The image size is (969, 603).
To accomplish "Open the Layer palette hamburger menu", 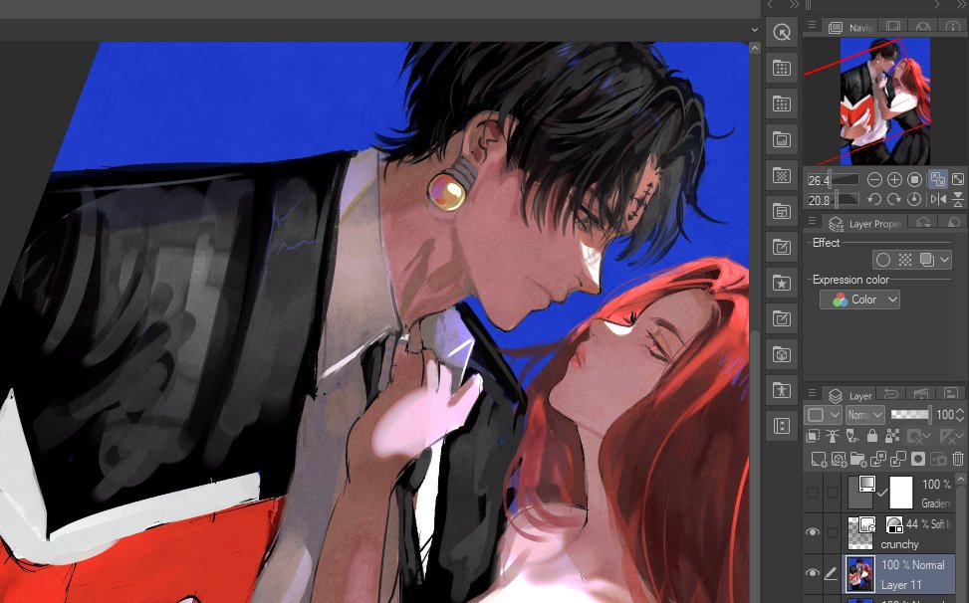I will click(812, 392).
